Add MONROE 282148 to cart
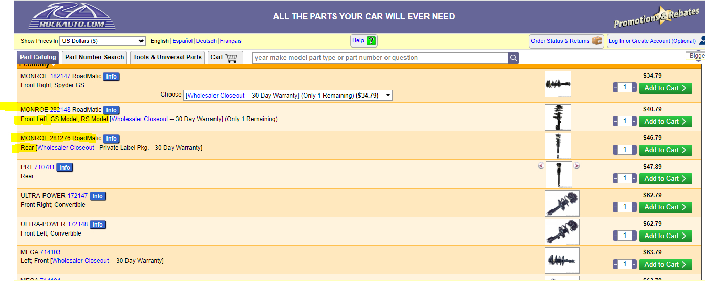Screen dimensions: 705x281 666,122
